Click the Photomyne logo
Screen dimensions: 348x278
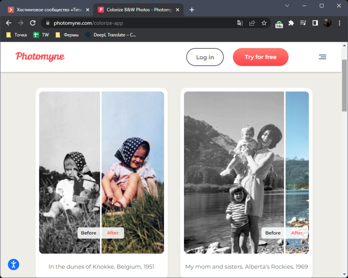tap(40, 57)
